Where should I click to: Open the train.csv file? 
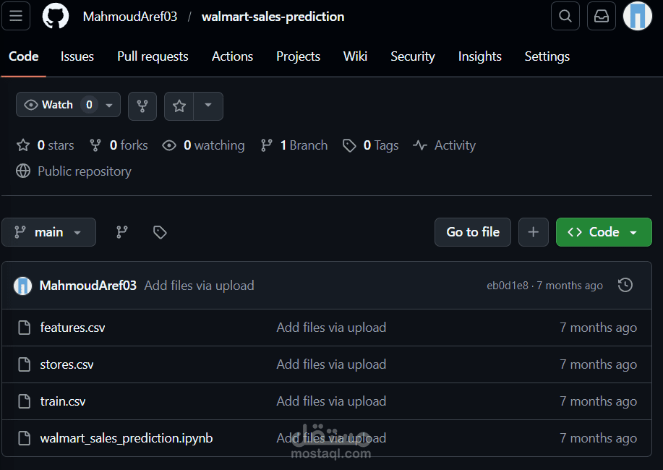point(62,401)
